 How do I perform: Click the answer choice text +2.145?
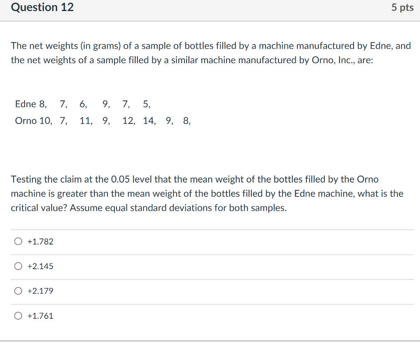40,266
